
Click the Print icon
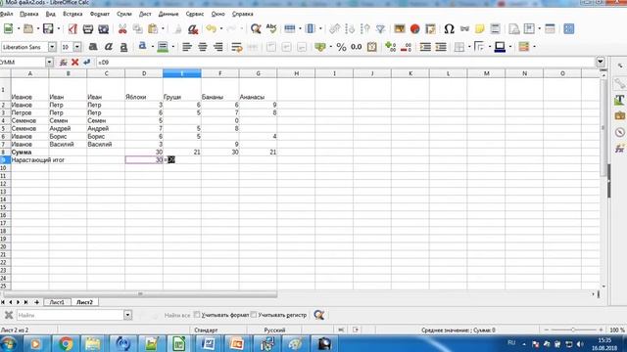(x=87, y=28)
